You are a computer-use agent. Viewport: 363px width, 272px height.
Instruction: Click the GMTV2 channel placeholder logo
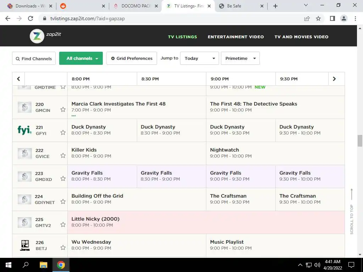coord(24,222)
